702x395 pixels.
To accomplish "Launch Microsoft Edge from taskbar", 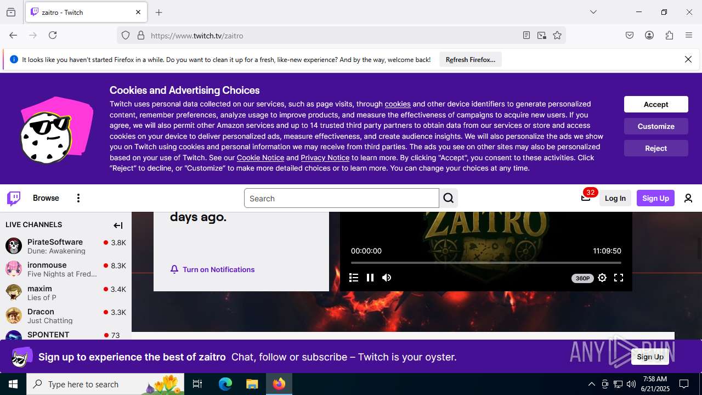I will click(x=225, y=384).
